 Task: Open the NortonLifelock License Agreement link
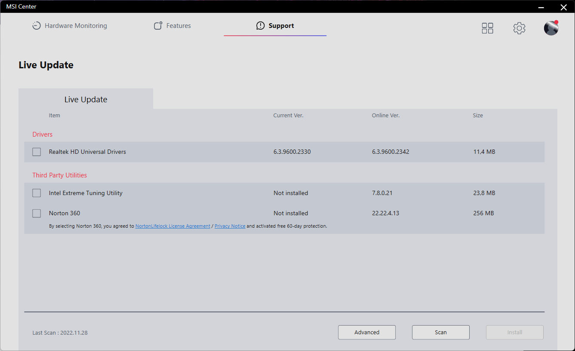click(173, 226)
